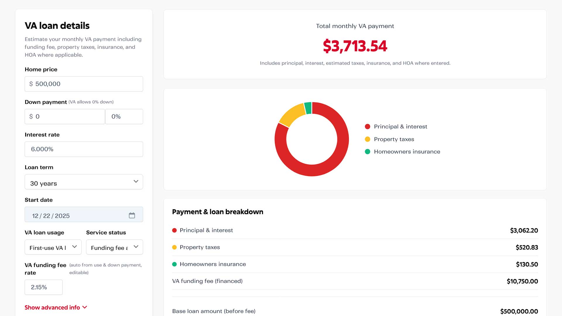Click the down payment percentage field
This screenshot has width=562, height=316.
(x=124, y=116)
